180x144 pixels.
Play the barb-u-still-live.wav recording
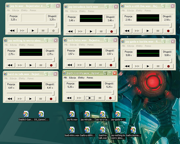148,31
